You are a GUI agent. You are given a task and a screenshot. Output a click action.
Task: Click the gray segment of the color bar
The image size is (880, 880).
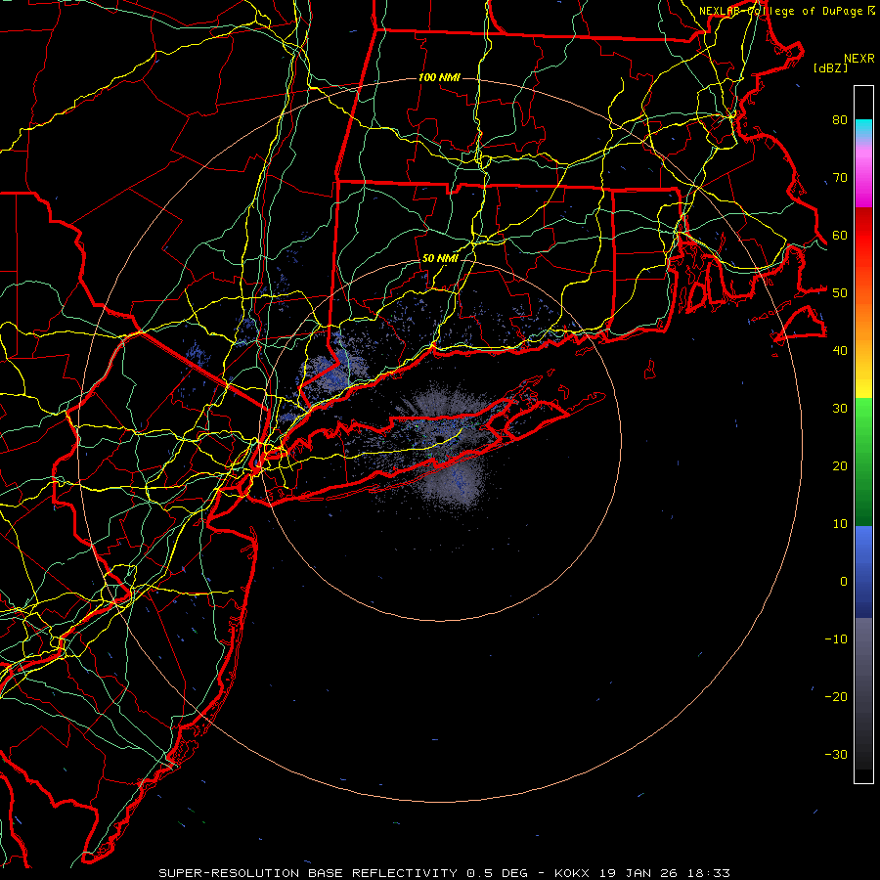(x=863, y=693)
